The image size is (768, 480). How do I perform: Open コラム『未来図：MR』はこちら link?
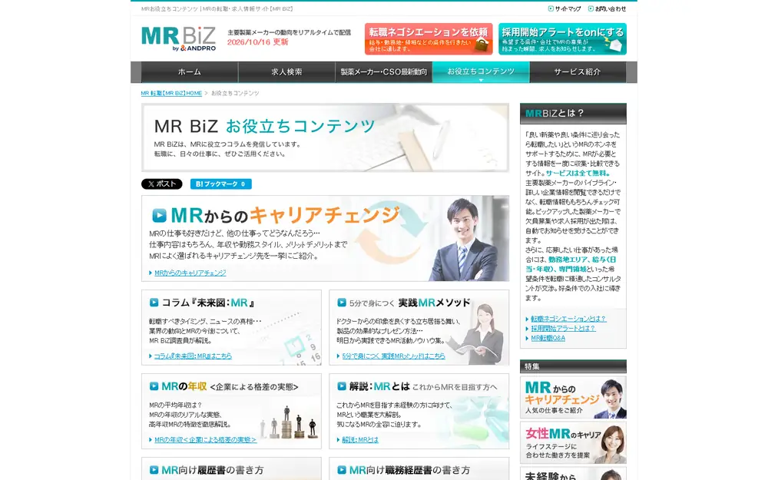193,356
